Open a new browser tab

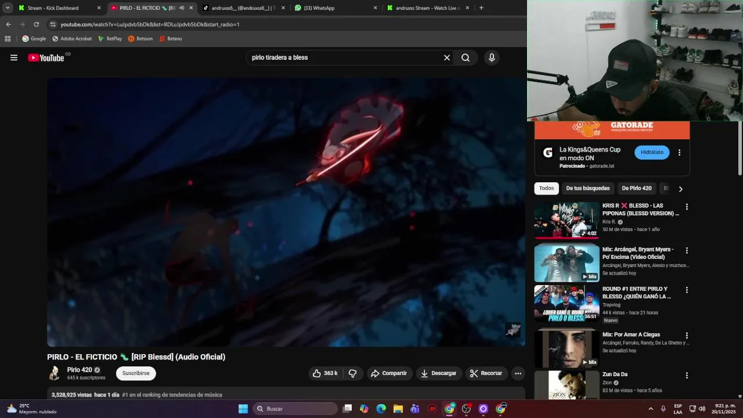[481, 8]
